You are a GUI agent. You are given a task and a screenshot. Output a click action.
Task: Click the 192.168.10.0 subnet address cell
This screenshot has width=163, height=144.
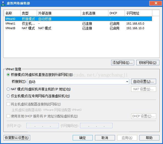point(135,28)
